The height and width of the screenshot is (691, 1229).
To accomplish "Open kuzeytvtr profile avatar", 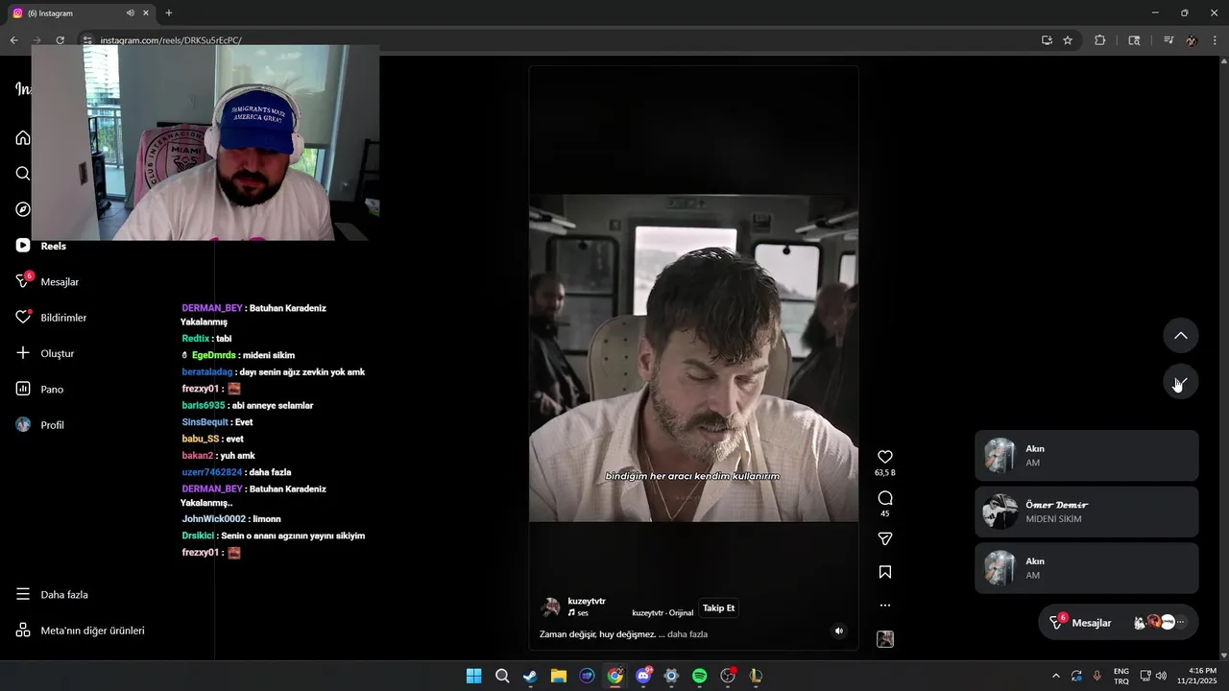I will (x=550, y=607).
